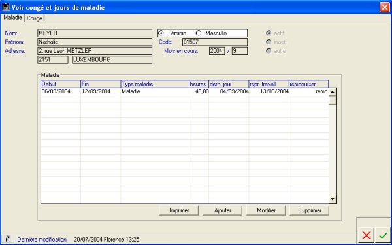Click the Code field 01507
392x245 pixels.
click(215, 42)
